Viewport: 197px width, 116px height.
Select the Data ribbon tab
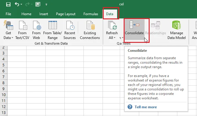[x=110, y=14]
